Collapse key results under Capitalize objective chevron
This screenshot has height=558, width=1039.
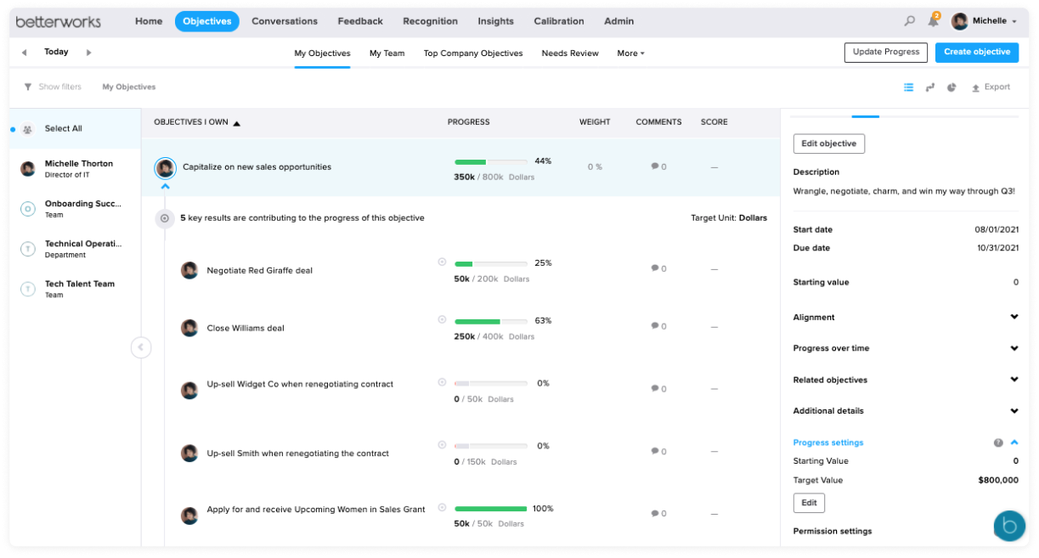click(166, 185)
